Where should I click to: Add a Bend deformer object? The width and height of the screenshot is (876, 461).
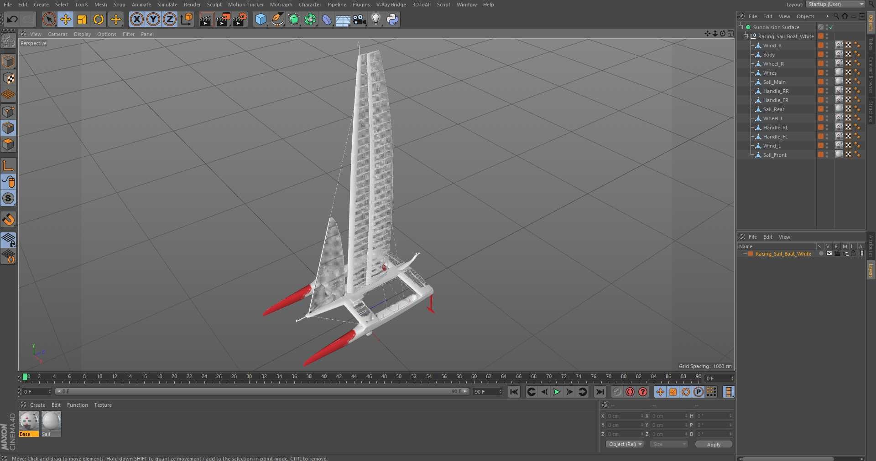pos(327,19)
